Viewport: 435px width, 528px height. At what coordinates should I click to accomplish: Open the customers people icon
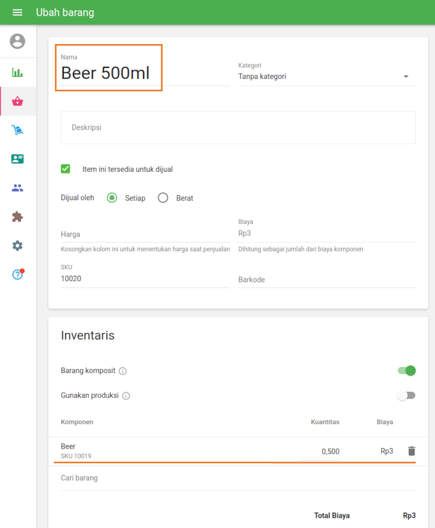point(17,188)
